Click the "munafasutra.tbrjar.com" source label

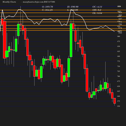pyautogui.click(x=33, y=2)
